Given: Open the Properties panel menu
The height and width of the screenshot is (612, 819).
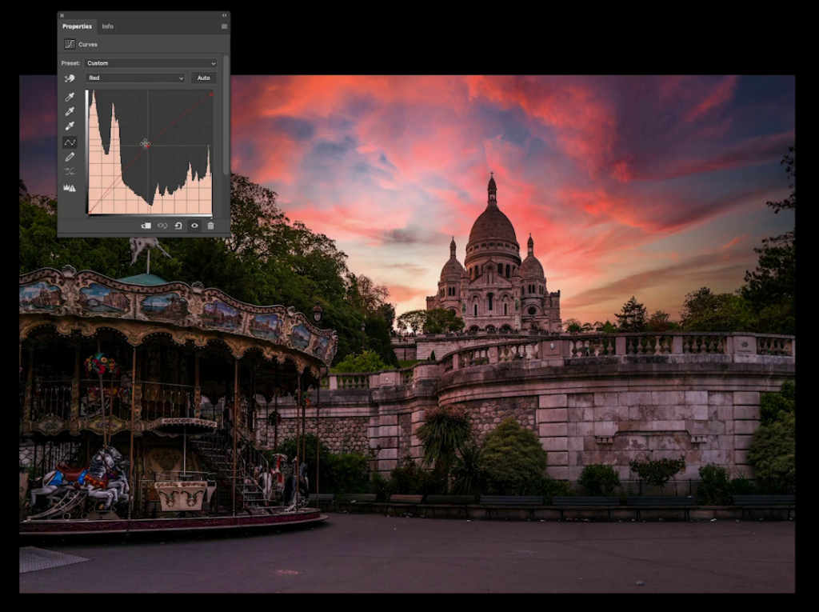Looking at the screenshot, I should coord(224,26).
